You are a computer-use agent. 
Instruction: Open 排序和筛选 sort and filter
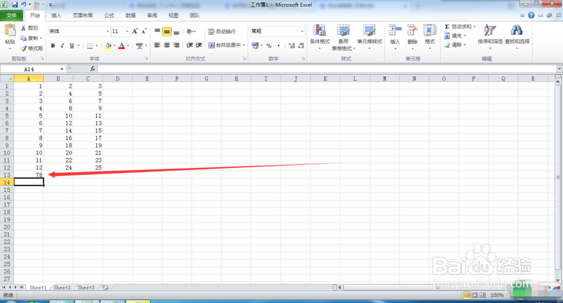(490, 36)
